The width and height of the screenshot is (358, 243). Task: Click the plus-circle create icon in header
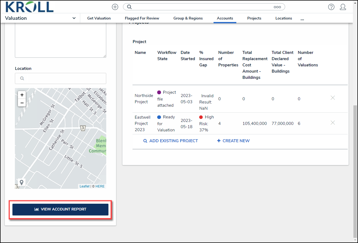(115, 7)
